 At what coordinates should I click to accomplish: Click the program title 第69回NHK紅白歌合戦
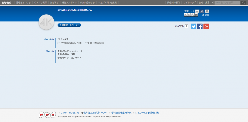click(75, 10)
